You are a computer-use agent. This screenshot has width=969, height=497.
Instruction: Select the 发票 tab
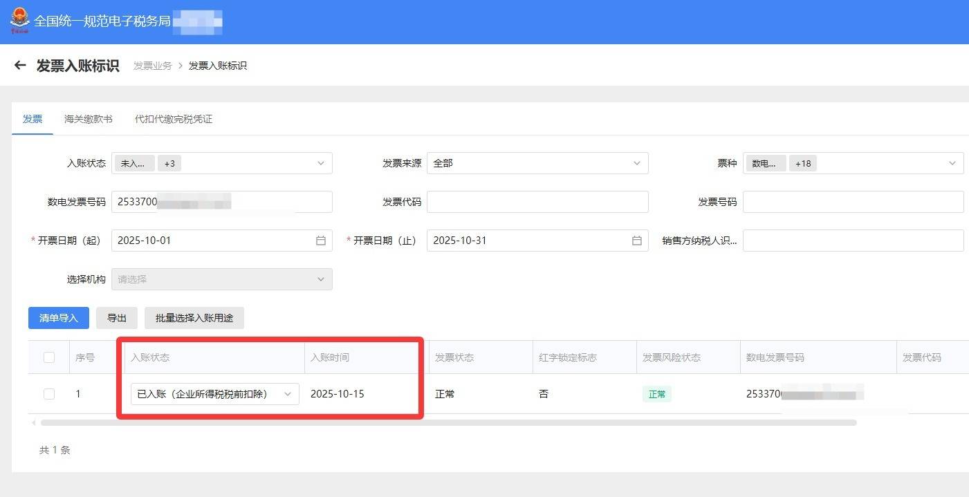[x=33, y=119]
